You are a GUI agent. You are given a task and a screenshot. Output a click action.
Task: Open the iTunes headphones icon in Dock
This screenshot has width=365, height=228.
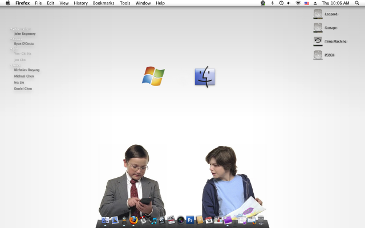(x=152, y=221)
